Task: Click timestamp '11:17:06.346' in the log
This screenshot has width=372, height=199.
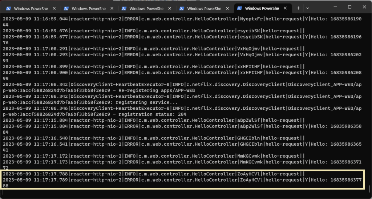Action: [x=50, y=108]
